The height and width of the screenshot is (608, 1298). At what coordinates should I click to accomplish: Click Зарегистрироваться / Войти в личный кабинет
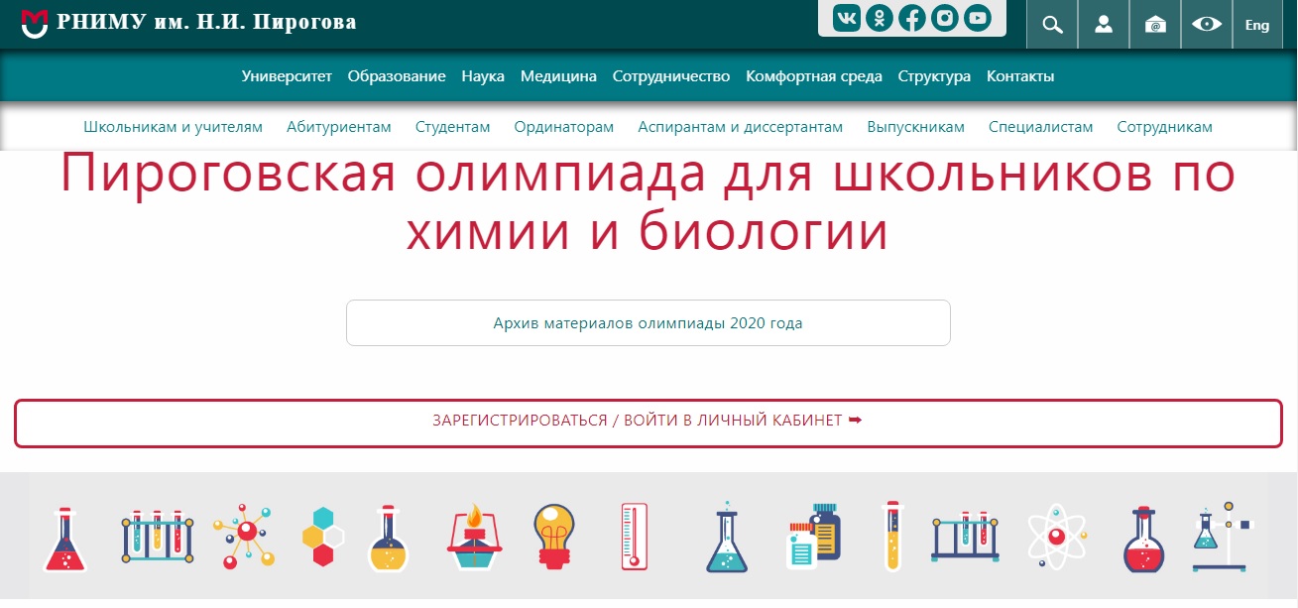(x=648, y=421)
